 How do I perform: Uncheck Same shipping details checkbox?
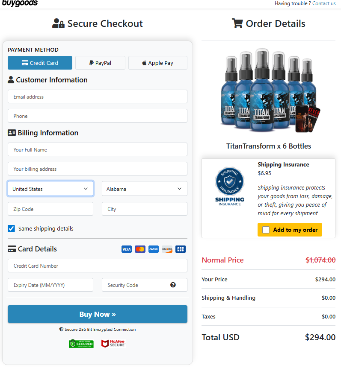pyautogui.click(x=12, y=228)
